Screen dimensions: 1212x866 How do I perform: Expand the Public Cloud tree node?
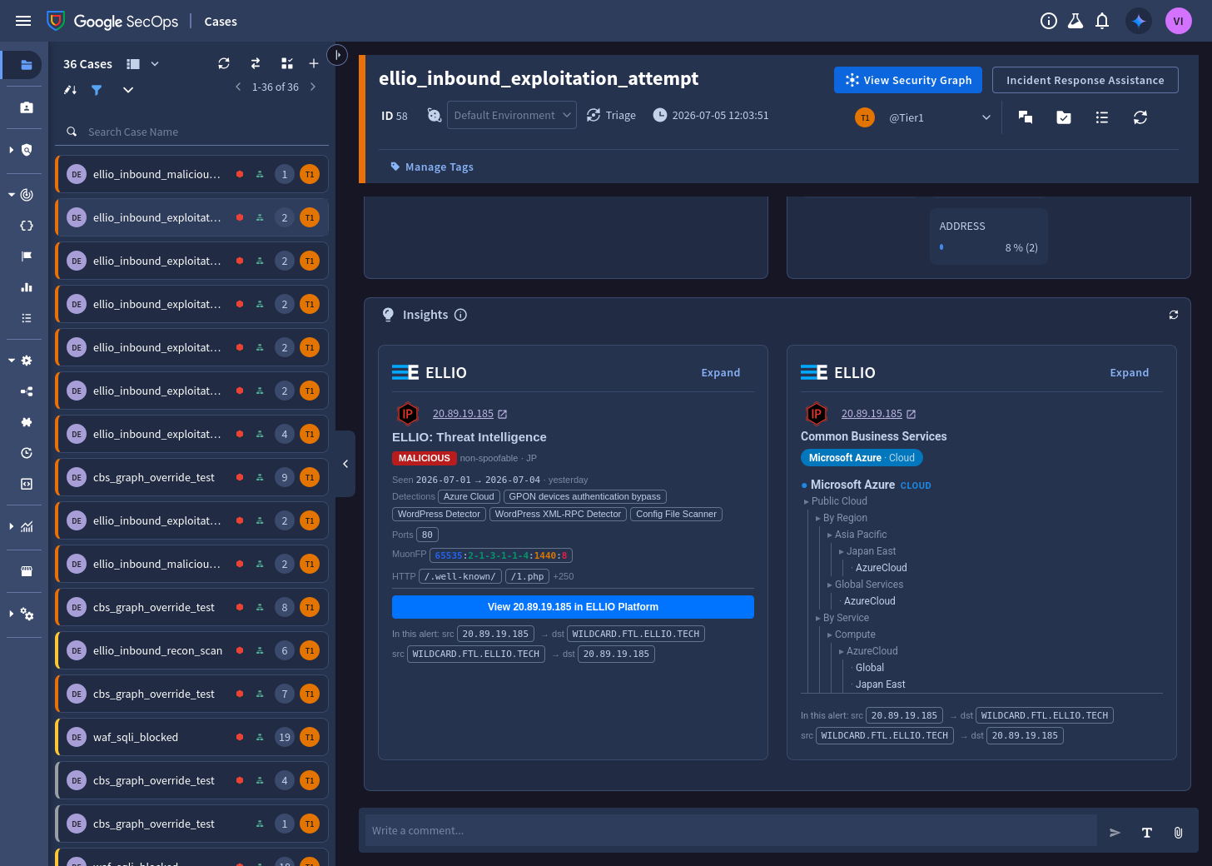[x=806, y=501]
